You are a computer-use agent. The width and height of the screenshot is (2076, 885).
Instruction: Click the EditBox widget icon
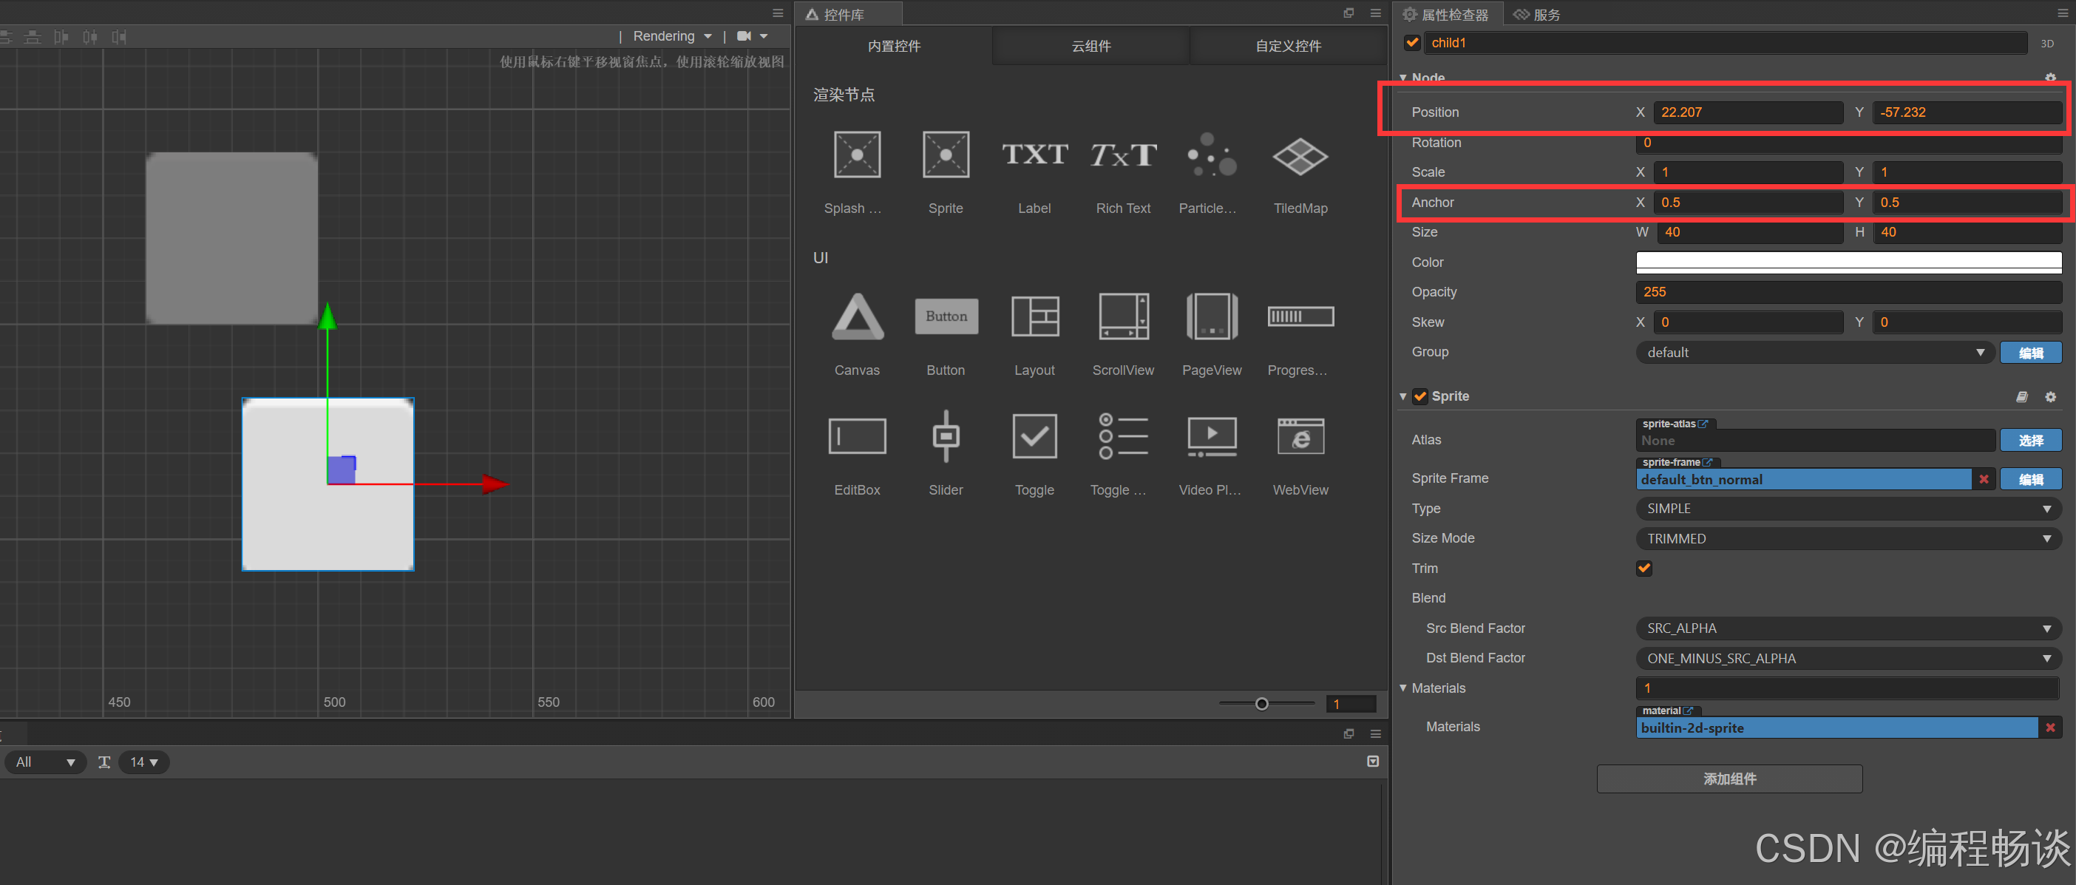pos(857,436)
